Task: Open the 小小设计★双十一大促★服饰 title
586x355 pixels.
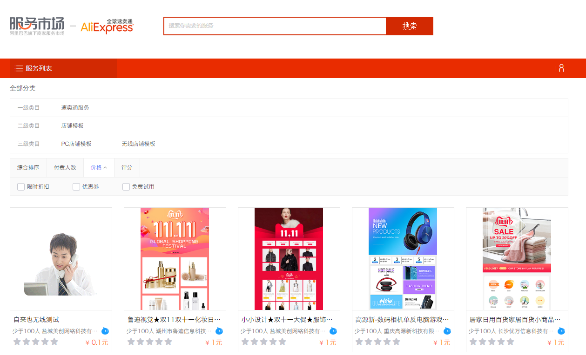Action: click(x=288, y=320)
